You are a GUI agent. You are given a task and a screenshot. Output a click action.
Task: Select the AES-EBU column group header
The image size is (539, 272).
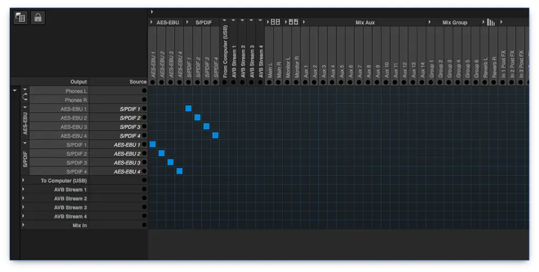(x=167, y=23)
